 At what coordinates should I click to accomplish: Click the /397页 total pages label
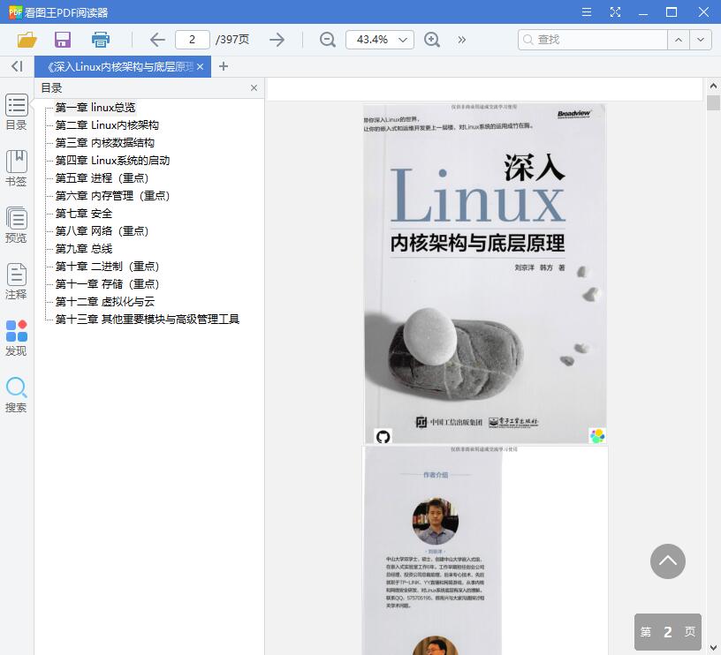point(232,40)
